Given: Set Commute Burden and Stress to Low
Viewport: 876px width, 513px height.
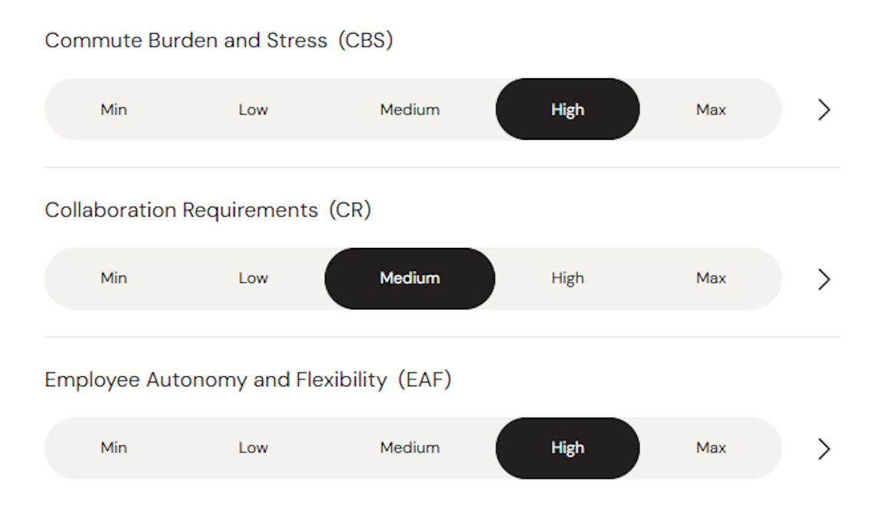Looking at the screenshot, I should [x=253, y=110].
